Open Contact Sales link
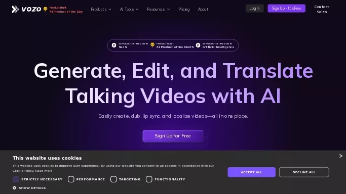 [322, 9]
